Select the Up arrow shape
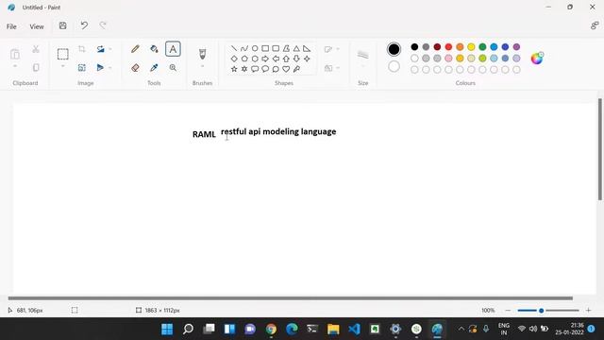This screenshot has width=604, height=340. [x=286, y=59]
